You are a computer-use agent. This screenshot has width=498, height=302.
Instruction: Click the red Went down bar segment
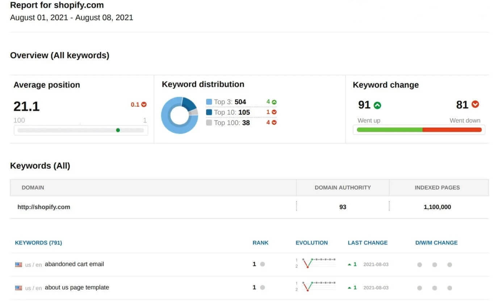click(452, 130)
